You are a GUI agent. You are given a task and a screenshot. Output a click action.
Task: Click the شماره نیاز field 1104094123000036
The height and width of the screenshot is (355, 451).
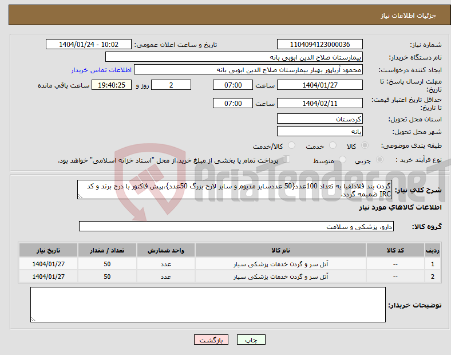(x=320, y=44)
